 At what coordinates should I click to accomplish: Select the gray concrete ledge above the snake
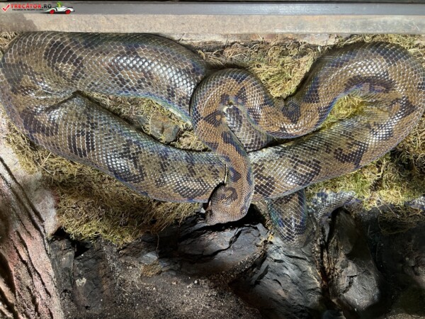212,21
